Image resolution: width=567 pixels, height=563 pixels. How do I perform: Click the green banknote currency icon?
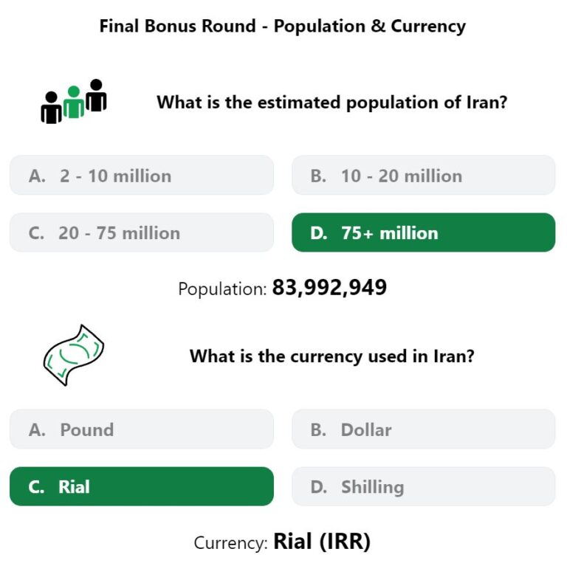(74, 355)
